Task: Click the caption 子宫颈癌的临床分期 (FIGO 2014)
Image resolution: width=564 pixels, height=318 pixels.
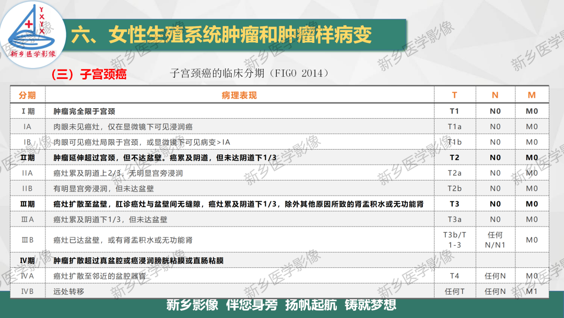Action: [x=249, y=73]
